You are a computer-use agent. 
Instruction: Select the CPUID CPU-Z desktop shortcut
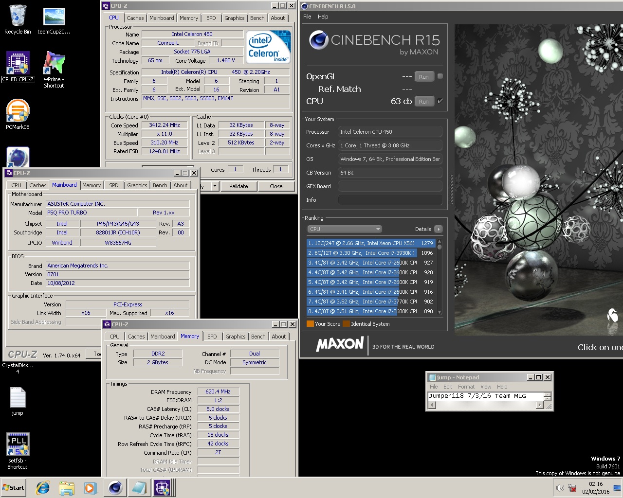18,67
